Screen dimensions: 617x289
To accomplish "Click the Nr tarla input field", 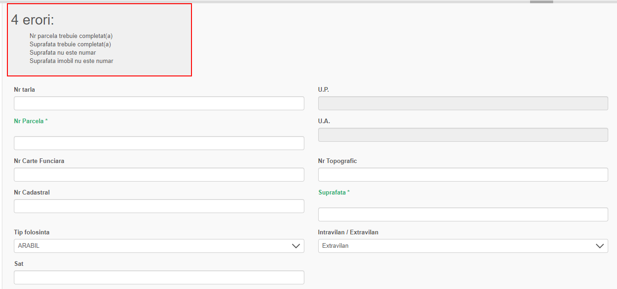I will click(159, 103).
